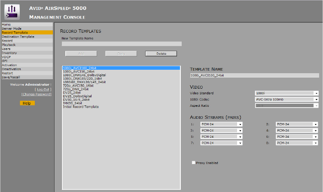323x192 pixels.
Task: Click the Change Password link
Action: click(37, 94)
